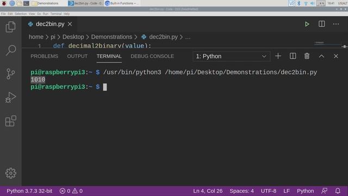
Task: Split the terminal panel
Action: coord(293,56)
